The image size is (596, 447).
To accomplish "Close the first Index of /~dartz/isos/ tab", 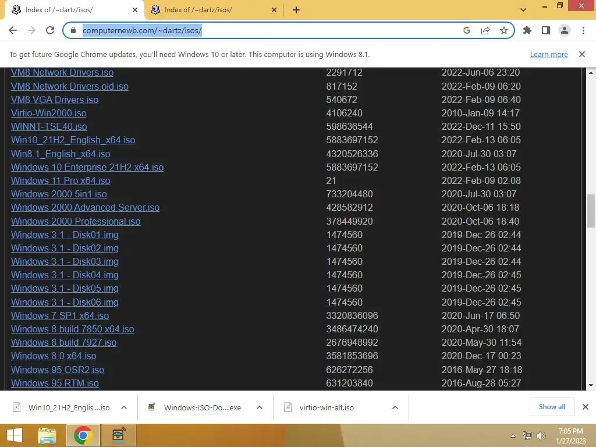I will [135, 10].
